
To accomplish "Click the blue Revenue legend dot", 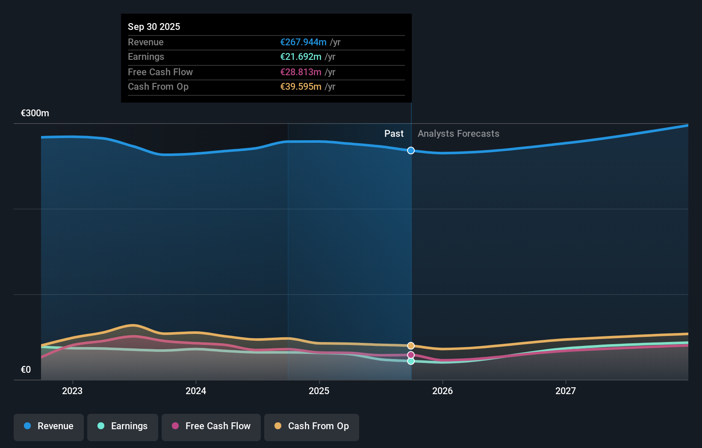I will tap(27, 426).
